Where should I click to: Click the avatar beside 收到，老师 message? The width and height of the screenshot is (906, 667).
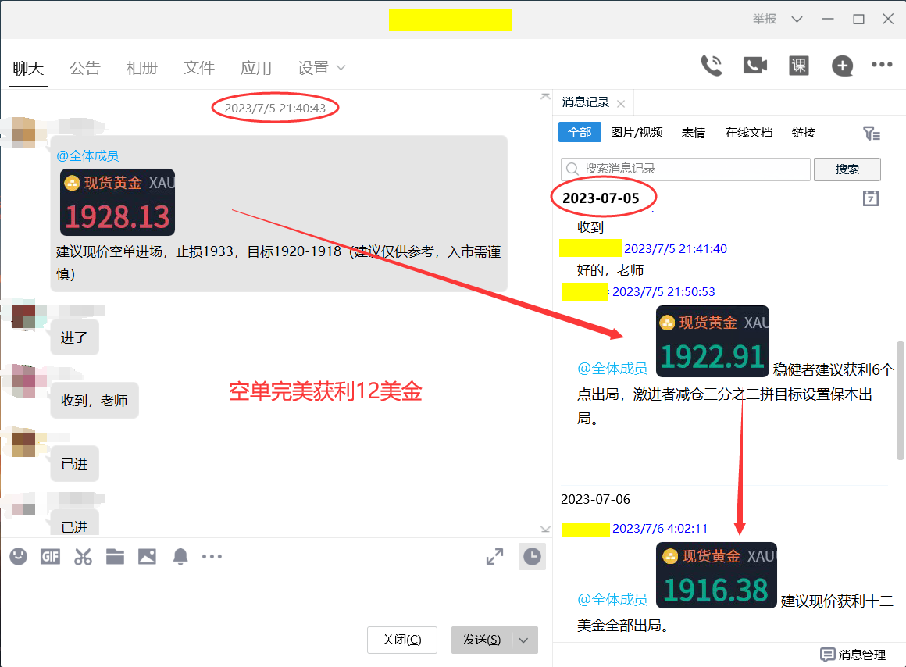pos(23,381)
